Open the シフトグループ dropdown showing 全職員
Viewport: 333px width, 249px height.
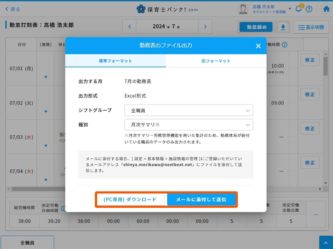(189, 110)
